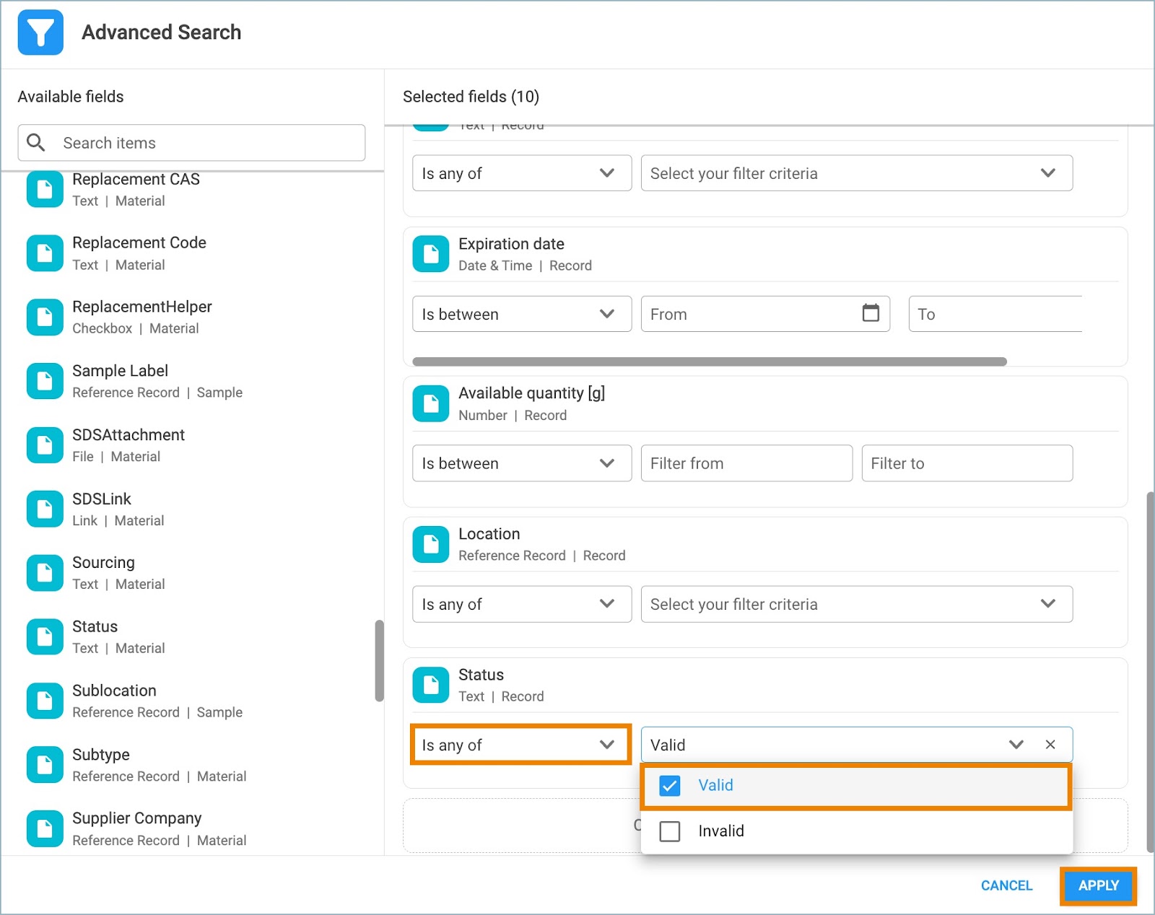This screenshot has width=1155, height=915.
Task: Select the SDSLink field icon
Action: [45, 509]
